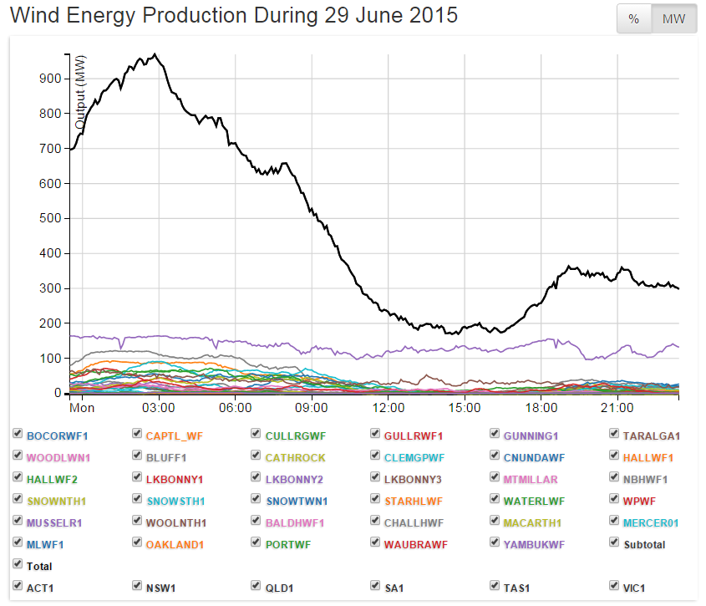This screenshot has width=706, height=606.
Task: Toggle the MACARTH1 checkbox
Action: tap(495, 522)
